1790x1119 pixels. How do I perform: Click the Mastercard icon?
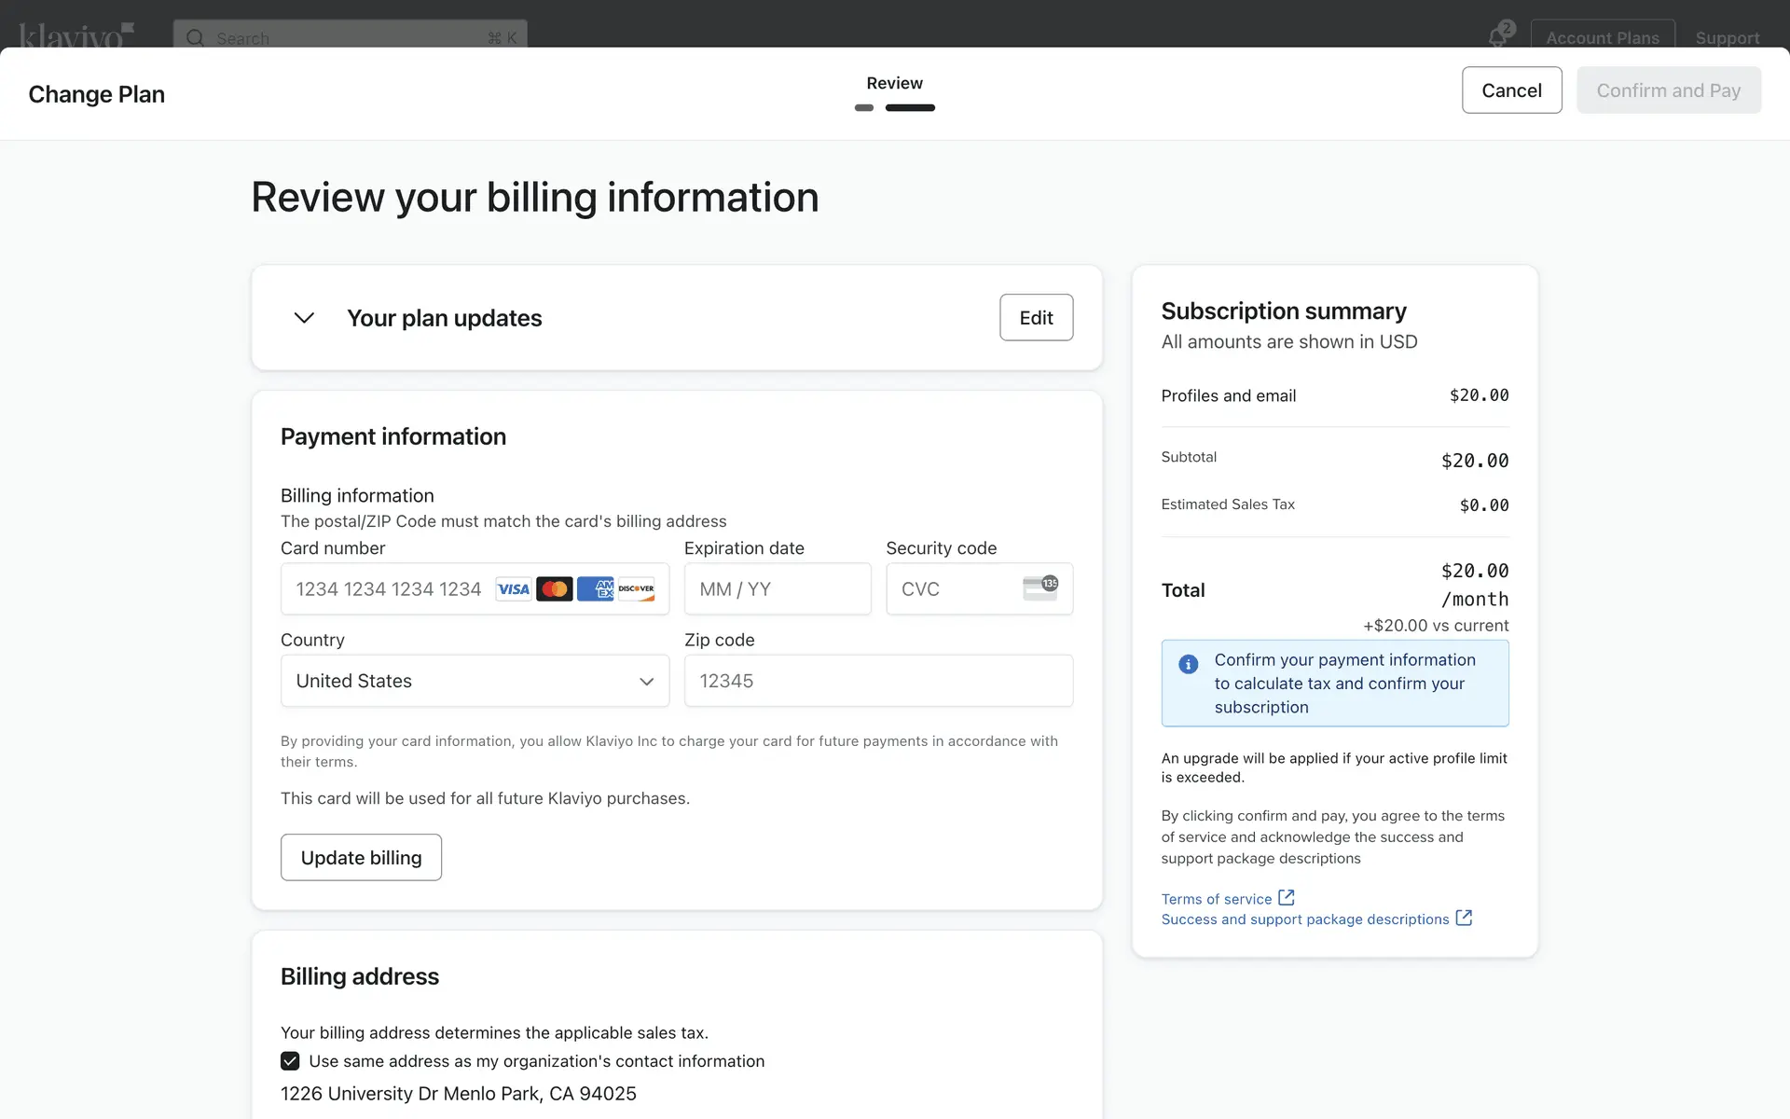coord(555,589)
